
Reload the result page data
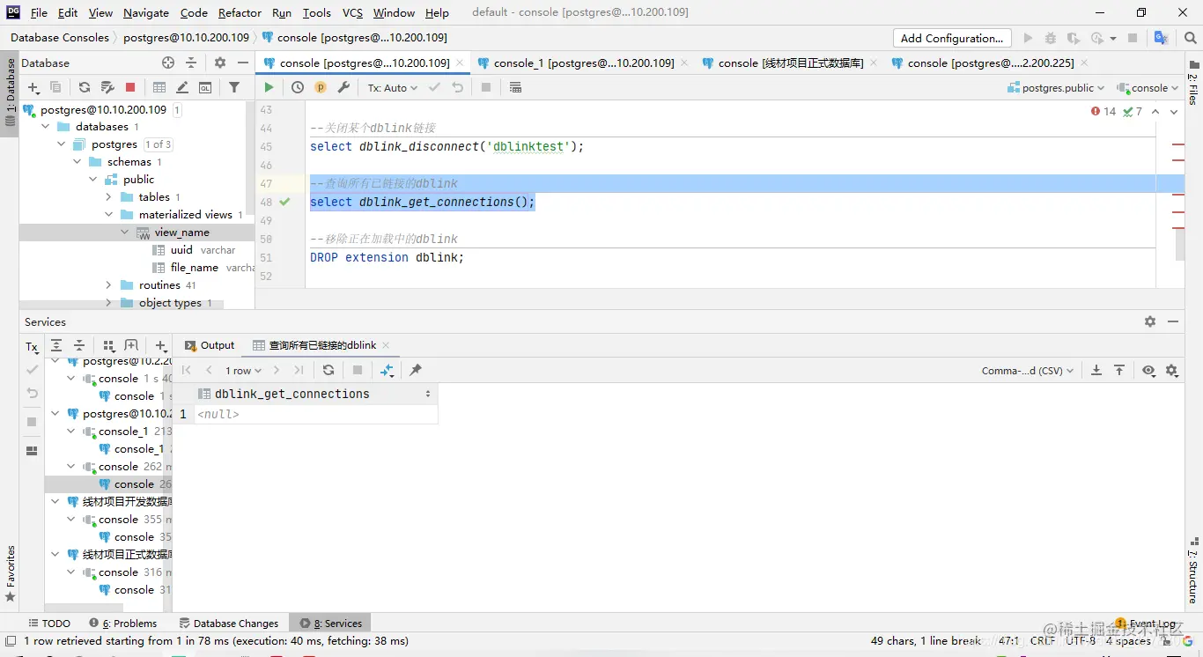click(x=328, y=370)
